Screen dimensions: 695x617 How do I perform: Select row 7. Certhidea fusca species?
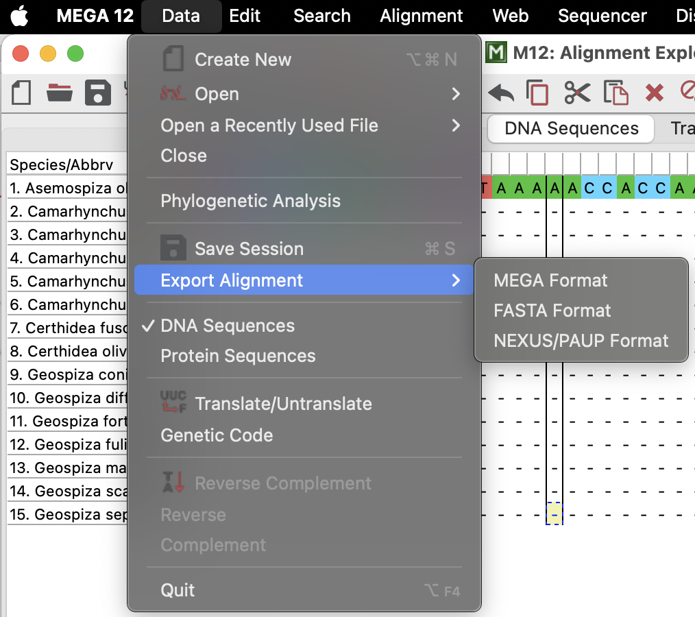(x=67, y=328)
